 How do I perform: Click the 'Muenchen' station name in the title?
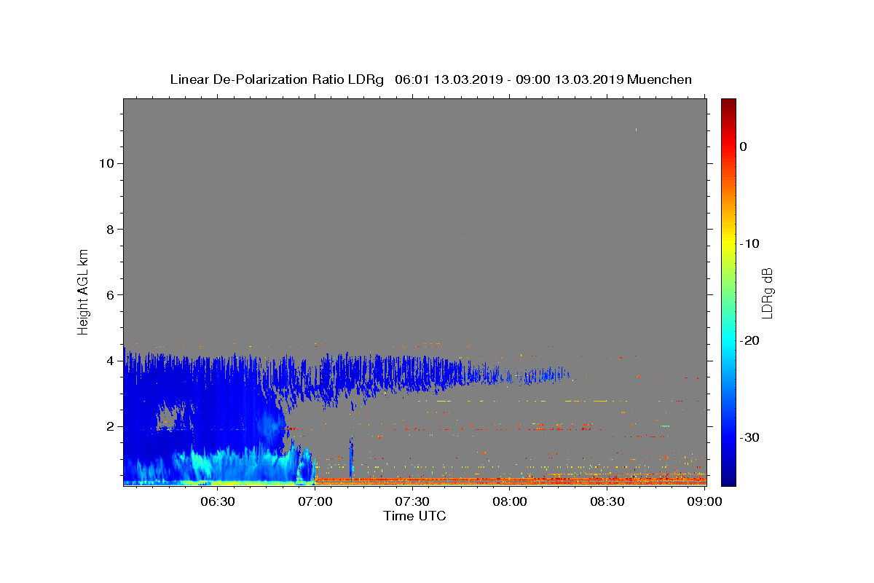coord(659,79)
